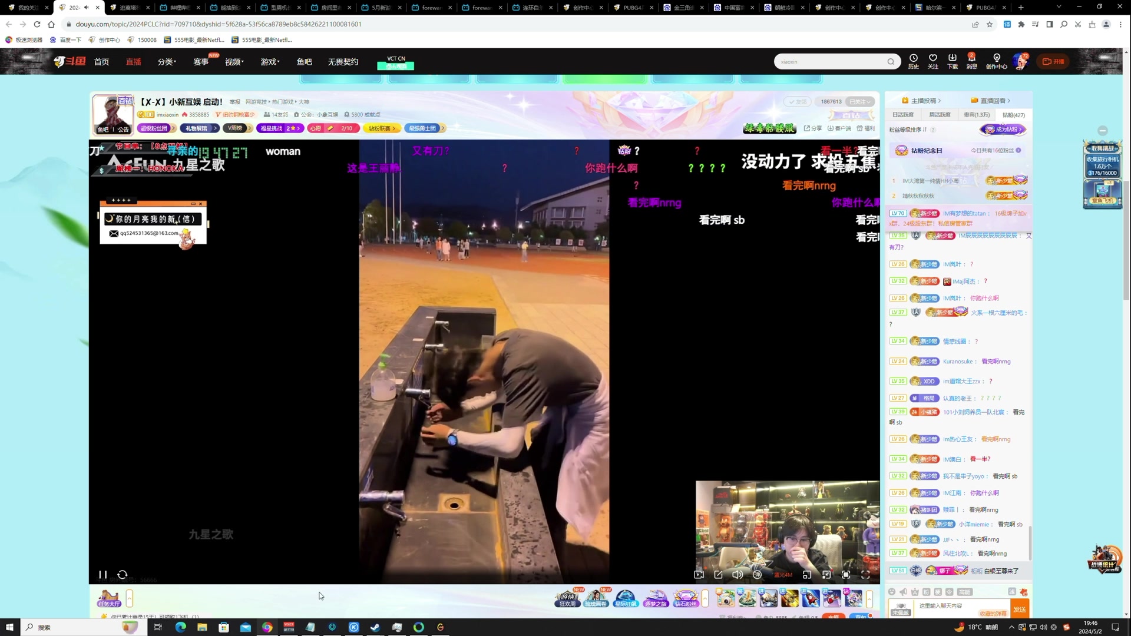Image resolution: width=1131 pixels, height=636 pixels.
Task: Click the 历史 history icon in the header
Action: pyautogui.click(x=913, y=61)
